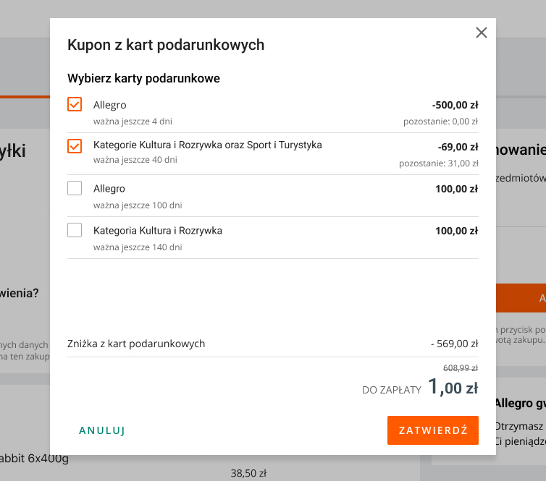
Task: Click 'Kategorie Kultura i Rozrywka oraz Sport' label
Action: point(208,145)
